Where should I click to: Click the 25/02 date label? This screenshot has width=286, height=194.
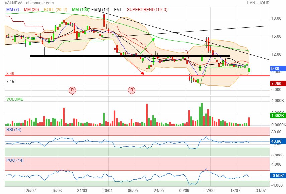pyautogui.click(x=31, y=191)
